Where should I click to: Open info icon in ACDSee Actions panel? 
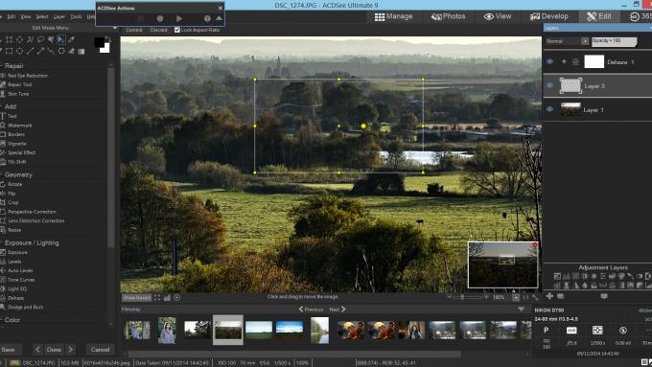pos(207,19)
